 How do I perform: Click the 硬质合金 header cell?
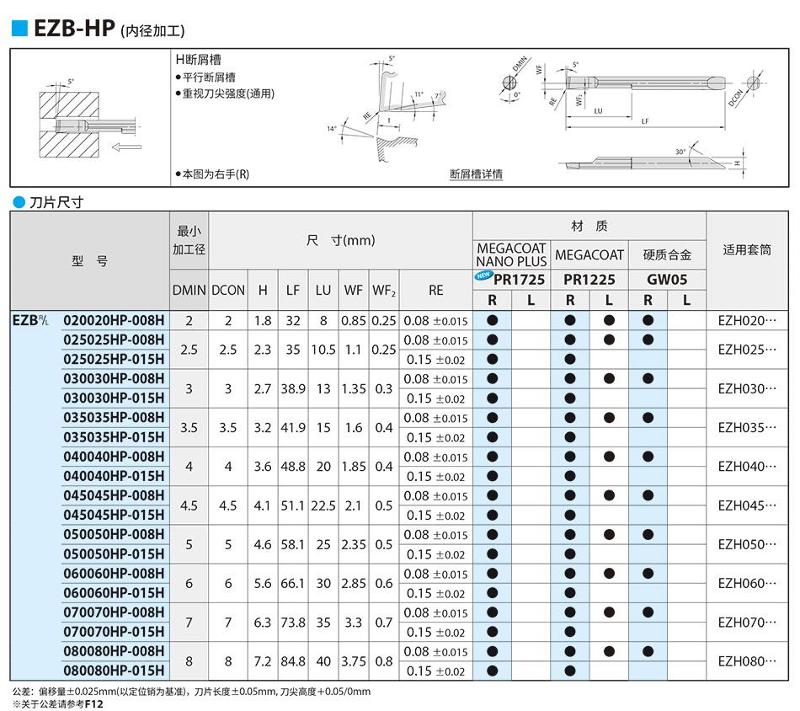coord(667,254)
